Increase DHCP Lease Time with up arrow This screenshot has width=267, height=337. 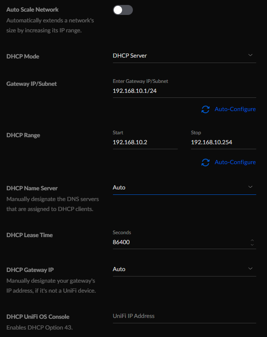tap(252, 240)
